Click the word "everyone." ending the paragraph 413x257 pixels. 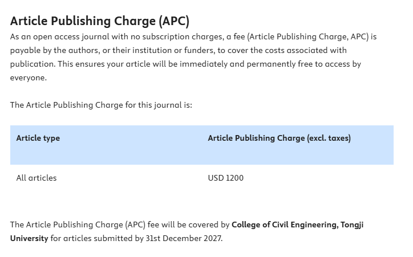(28, 77)
